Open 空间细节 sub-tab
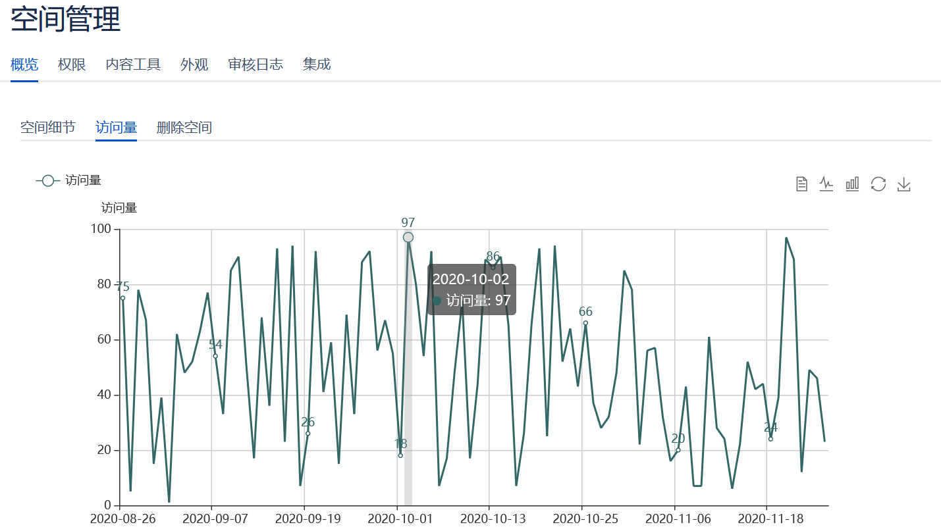 pos(47,127)
